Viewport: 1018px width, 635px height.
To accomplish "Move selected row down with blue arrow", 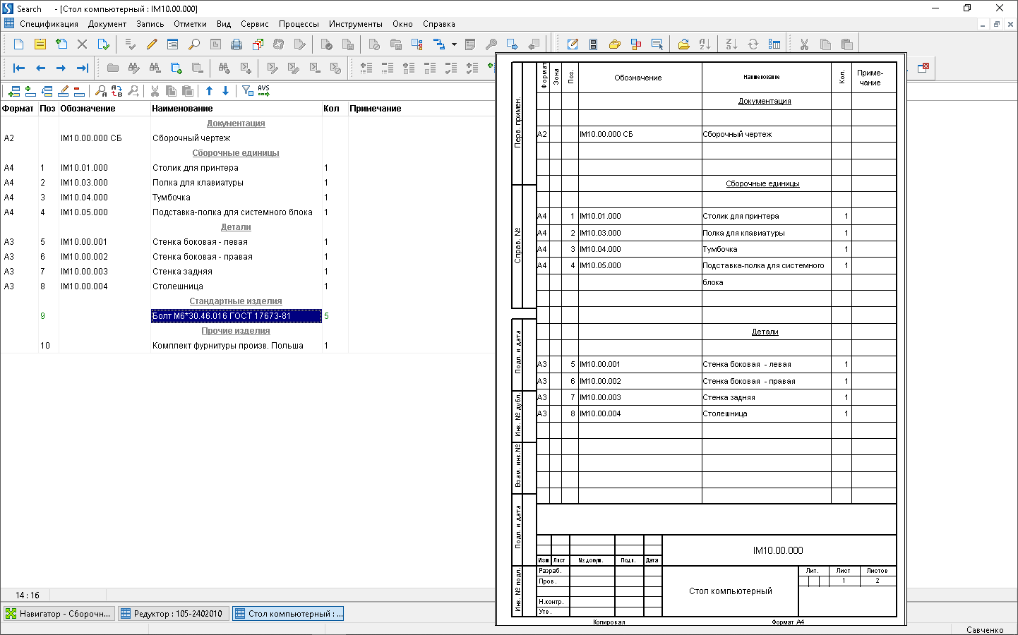I will coord(225,91).
